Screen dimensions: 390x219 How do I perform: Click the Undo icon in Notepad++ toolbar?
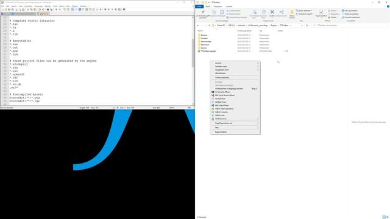40,10
